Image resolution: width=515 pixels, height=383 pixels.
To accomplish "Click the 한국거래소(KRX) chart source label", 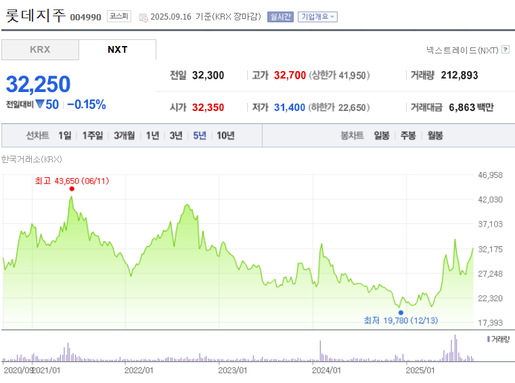I will pyautogui.click(x=32, y=159).
